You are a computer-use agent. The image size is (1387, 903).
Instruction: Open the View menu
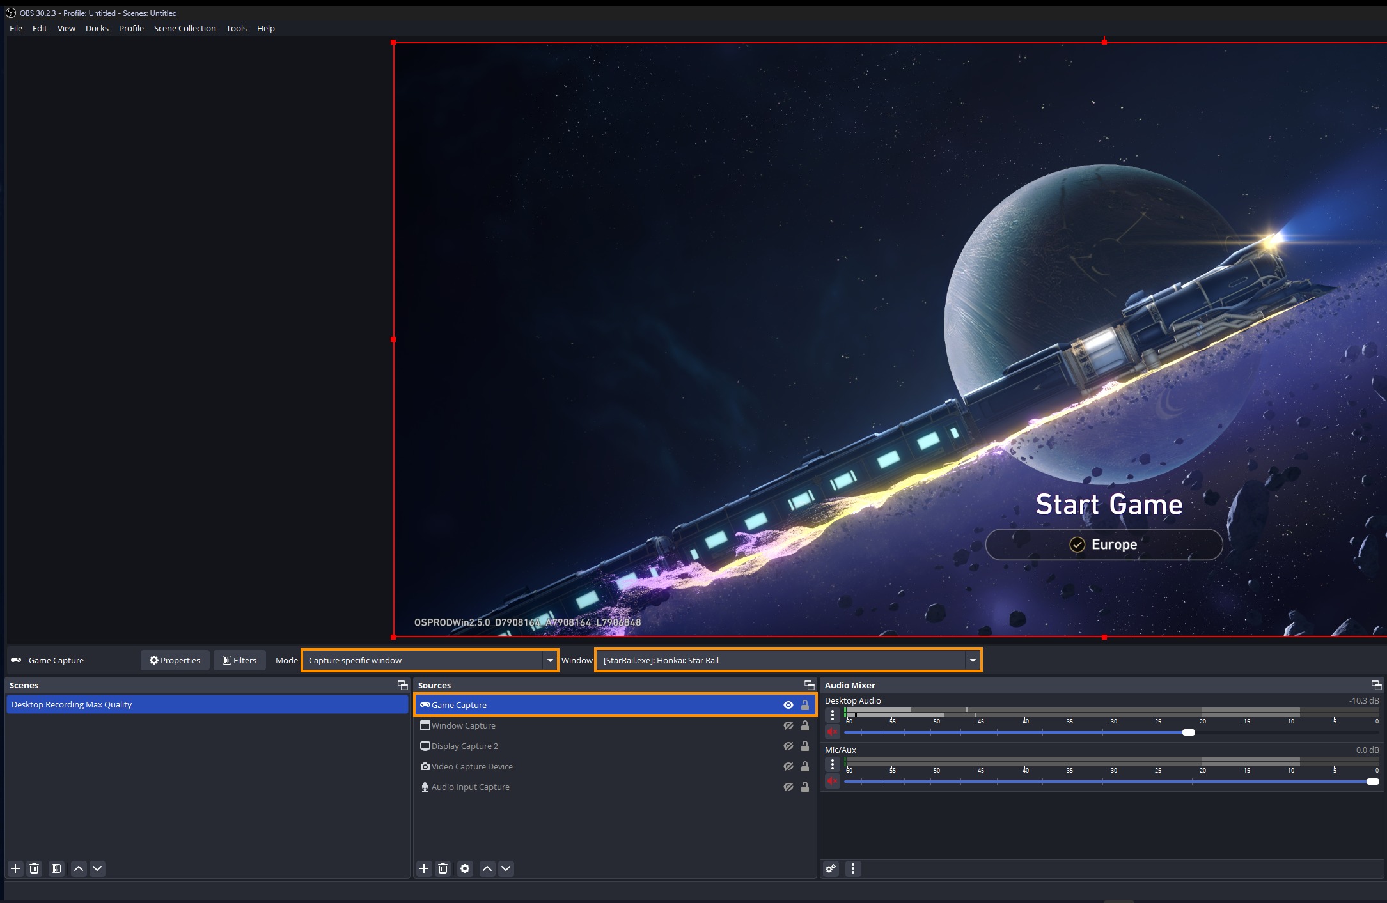(x=67, y=28)
